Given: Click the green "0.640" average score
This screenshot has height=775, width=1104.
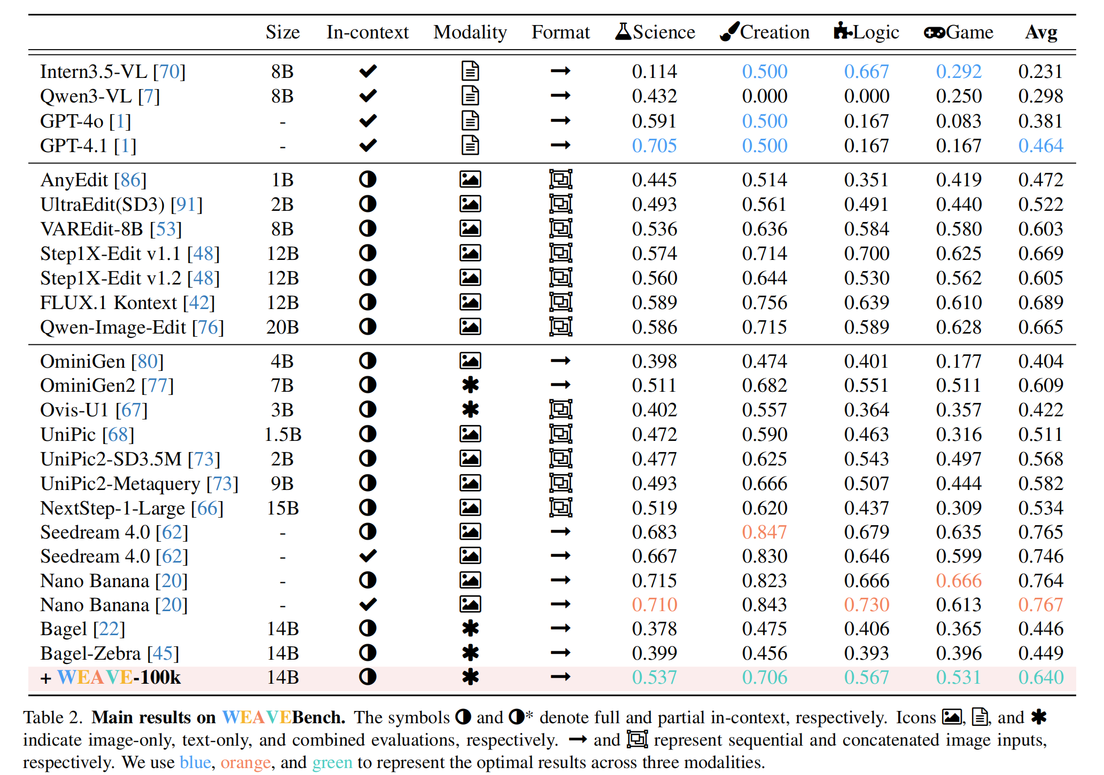Looking at the screenshot, I should pyautogui.click(x=1041, y=677).
